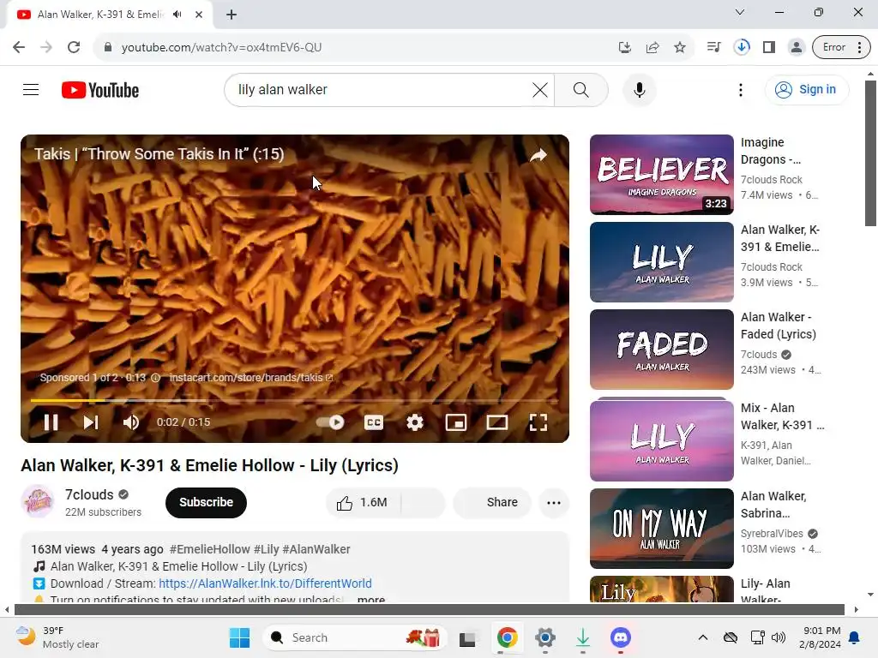This screenshot has width=878, height=658.
Task: Open the tab search chevron
Action: click(x=740, y=12)
